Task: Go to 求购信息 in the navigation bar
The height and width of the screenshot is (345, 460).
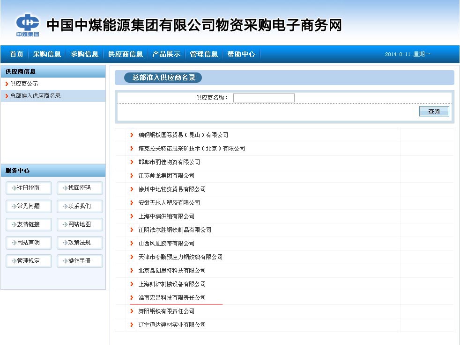Action: [x=84, y=54]
